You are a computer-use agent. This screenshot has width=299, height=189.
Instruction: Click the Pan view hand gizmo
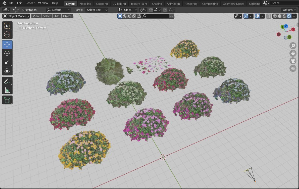click(x=293, y=53)
